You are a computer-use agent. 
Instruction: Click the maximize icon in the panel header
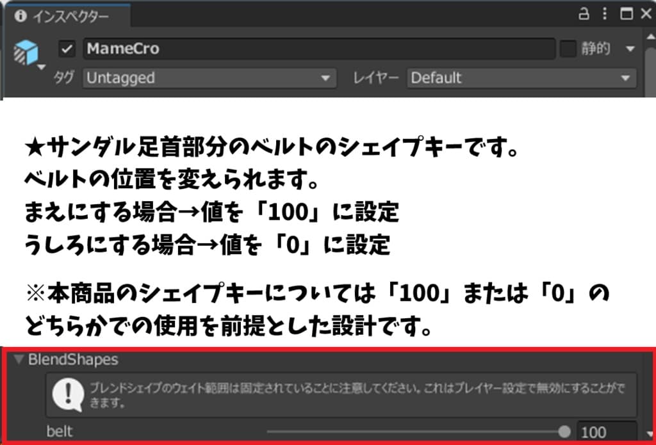(626, 12)
